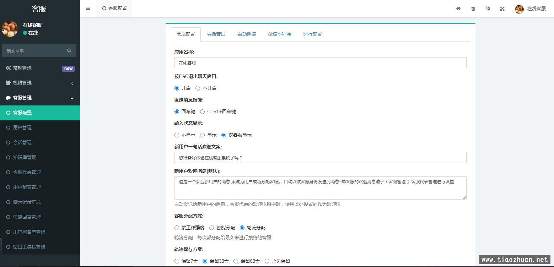
Task: Click the user avatar in top right
Action: click(519, 9)
